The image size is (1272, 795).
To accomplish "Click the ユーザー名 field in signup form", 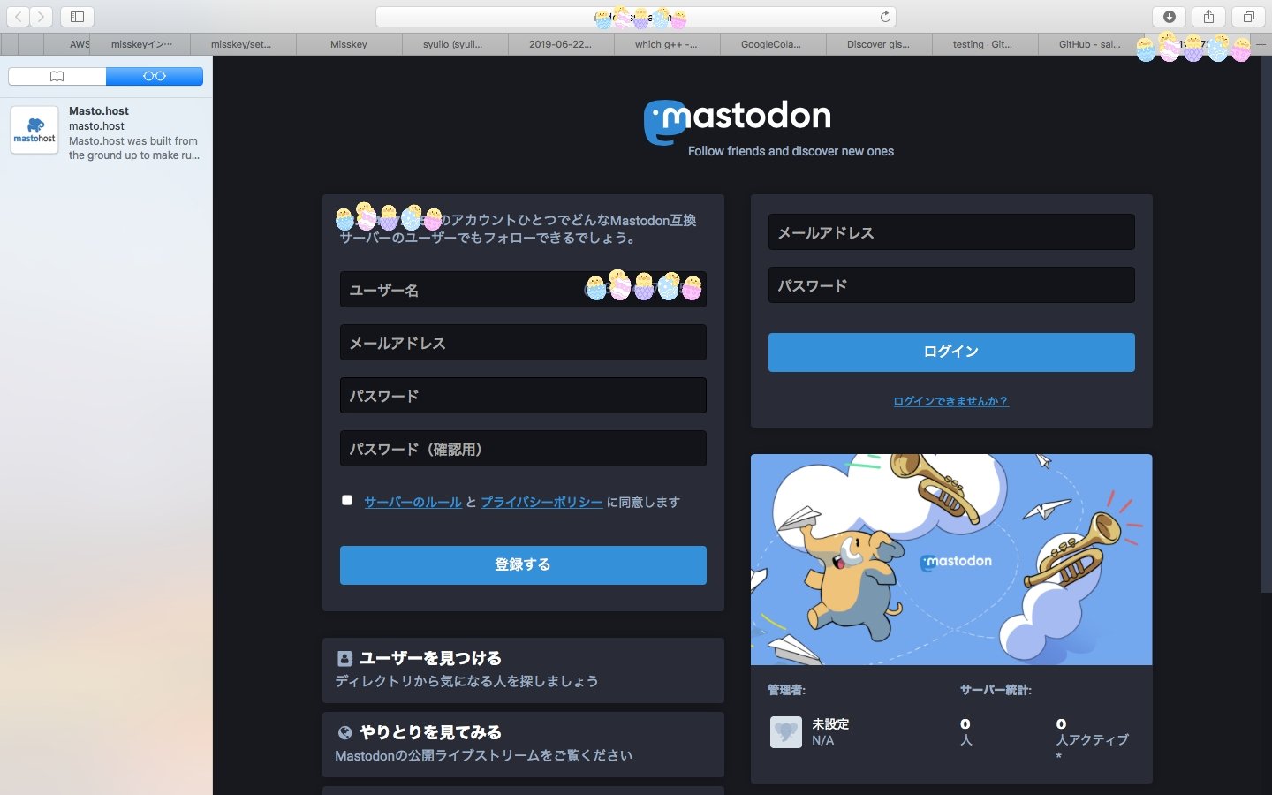I will click(459, 290).
